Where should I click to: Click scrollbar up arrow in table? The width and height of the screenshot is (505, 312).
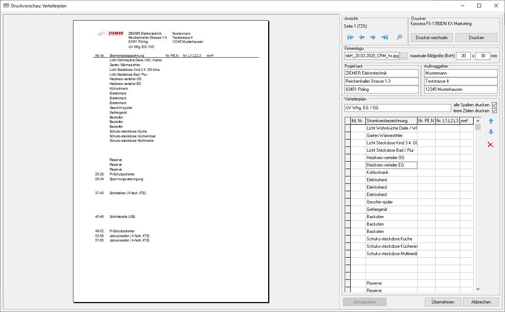click(x=478, y=120)
